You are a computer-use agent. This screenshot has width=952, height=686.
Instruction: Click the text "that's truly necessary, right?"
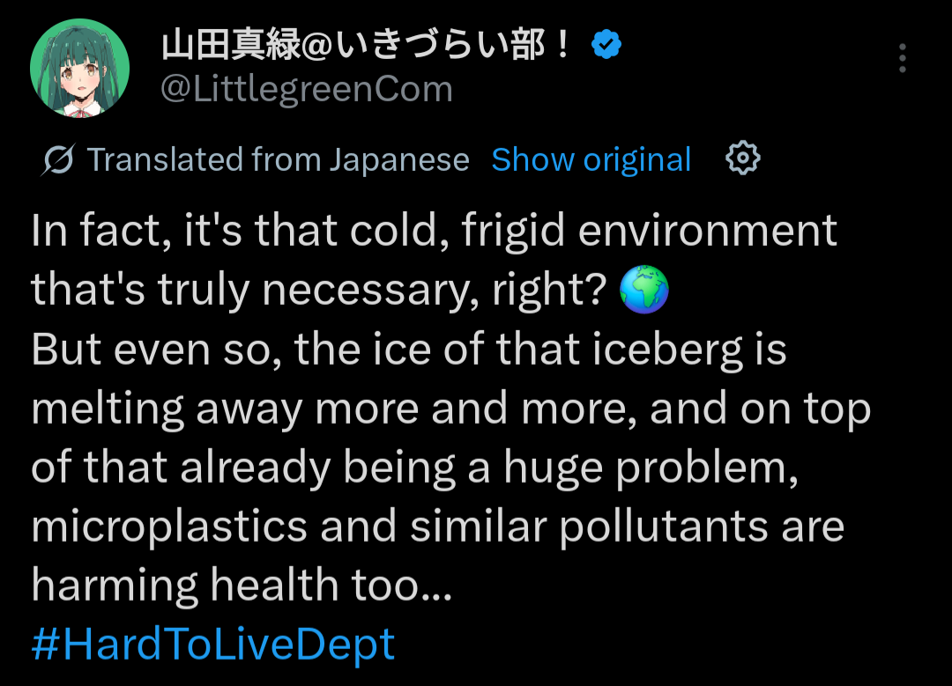tap(319, 290)
